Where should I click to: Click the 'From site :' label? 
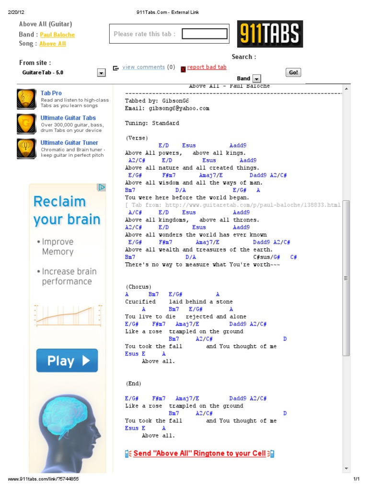(x=35, y=63)
